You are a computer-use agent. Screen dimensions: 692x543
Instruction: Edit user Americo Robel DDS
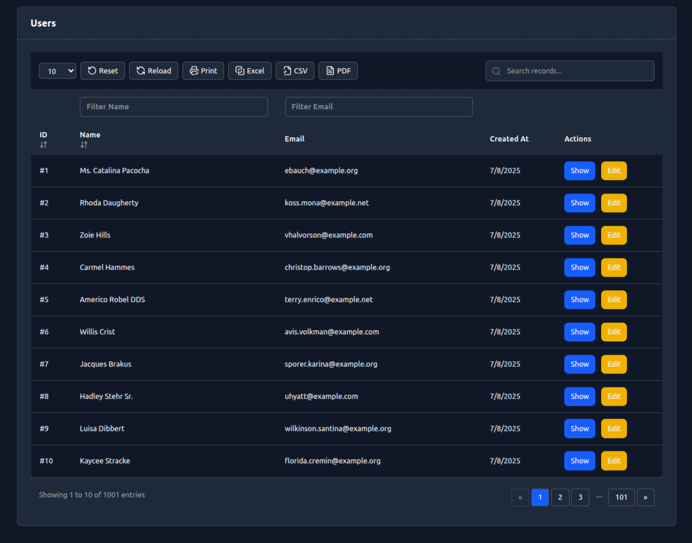point(614,300)
